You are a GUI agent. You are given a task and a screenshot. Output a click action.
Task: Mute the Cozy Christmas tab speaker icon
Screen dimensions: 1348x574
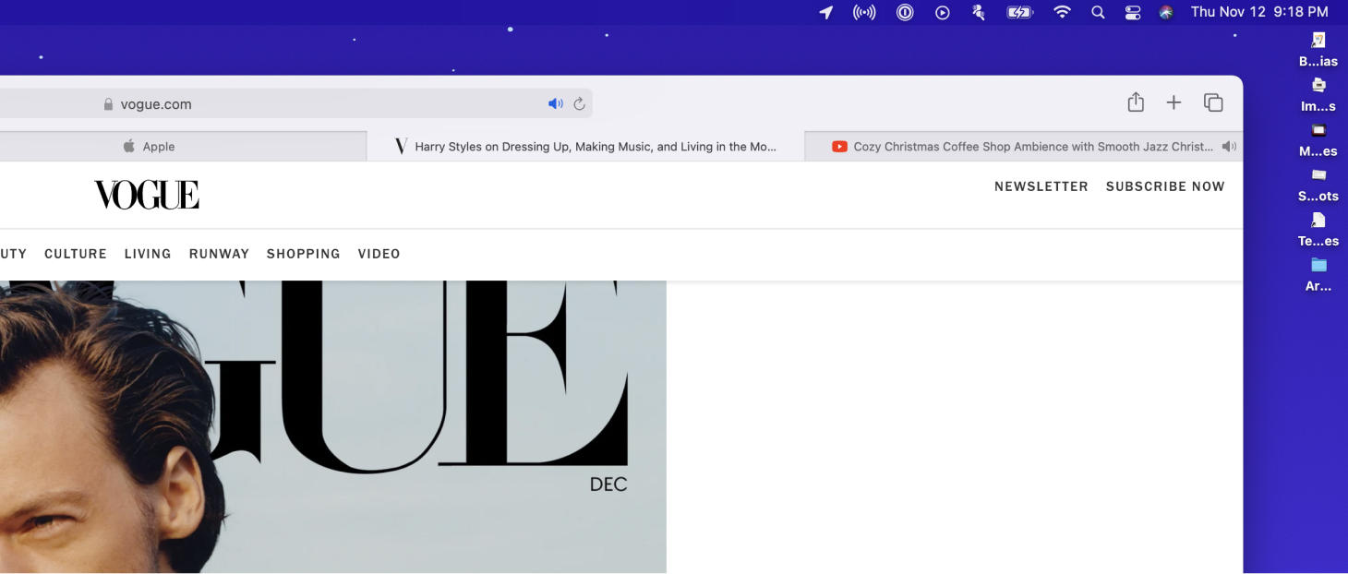1228,146
